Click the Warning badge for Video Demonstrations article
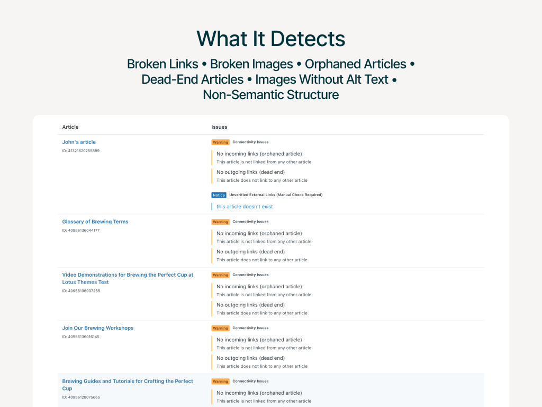The width and height of the screenshot is (542, 407). pyautogui.click(x=220, y=275)
